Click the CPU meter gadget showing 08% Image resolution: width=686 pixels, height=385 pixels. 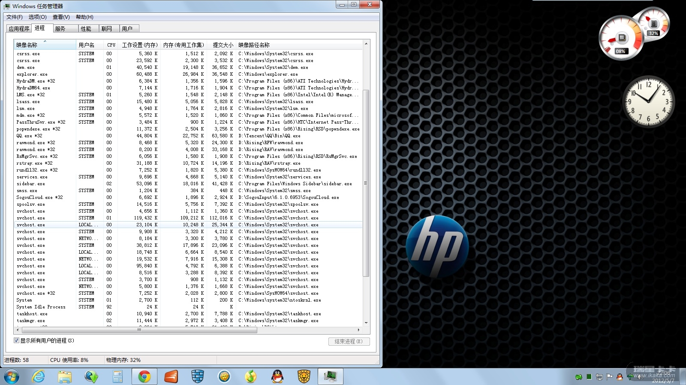pos(621,38)
